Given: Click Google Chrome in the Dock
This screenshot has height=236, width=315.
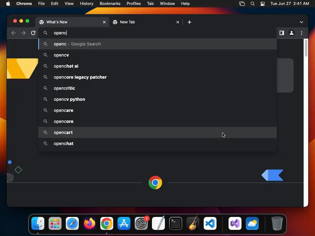Looking at the screenshot, I should tap(107, 223).
